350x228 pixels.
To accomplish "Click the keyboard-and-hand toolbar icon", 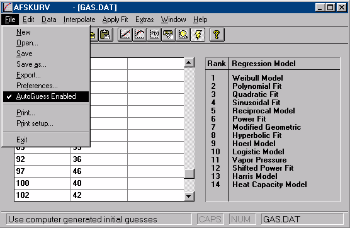I will click(169, 35).
